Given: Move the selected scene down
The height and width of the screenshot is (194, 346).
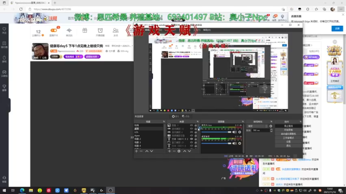Looking at the screenshot, I should pos(151,151).
